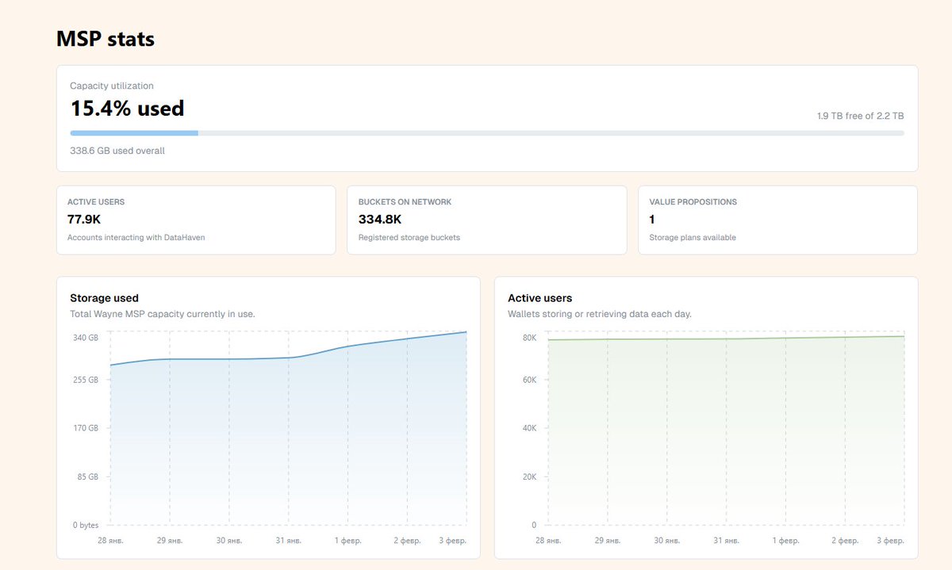Screen dimensions: 952x570
Task: Click '30 янв.' on Active users chart
Action: click(667, 541)
